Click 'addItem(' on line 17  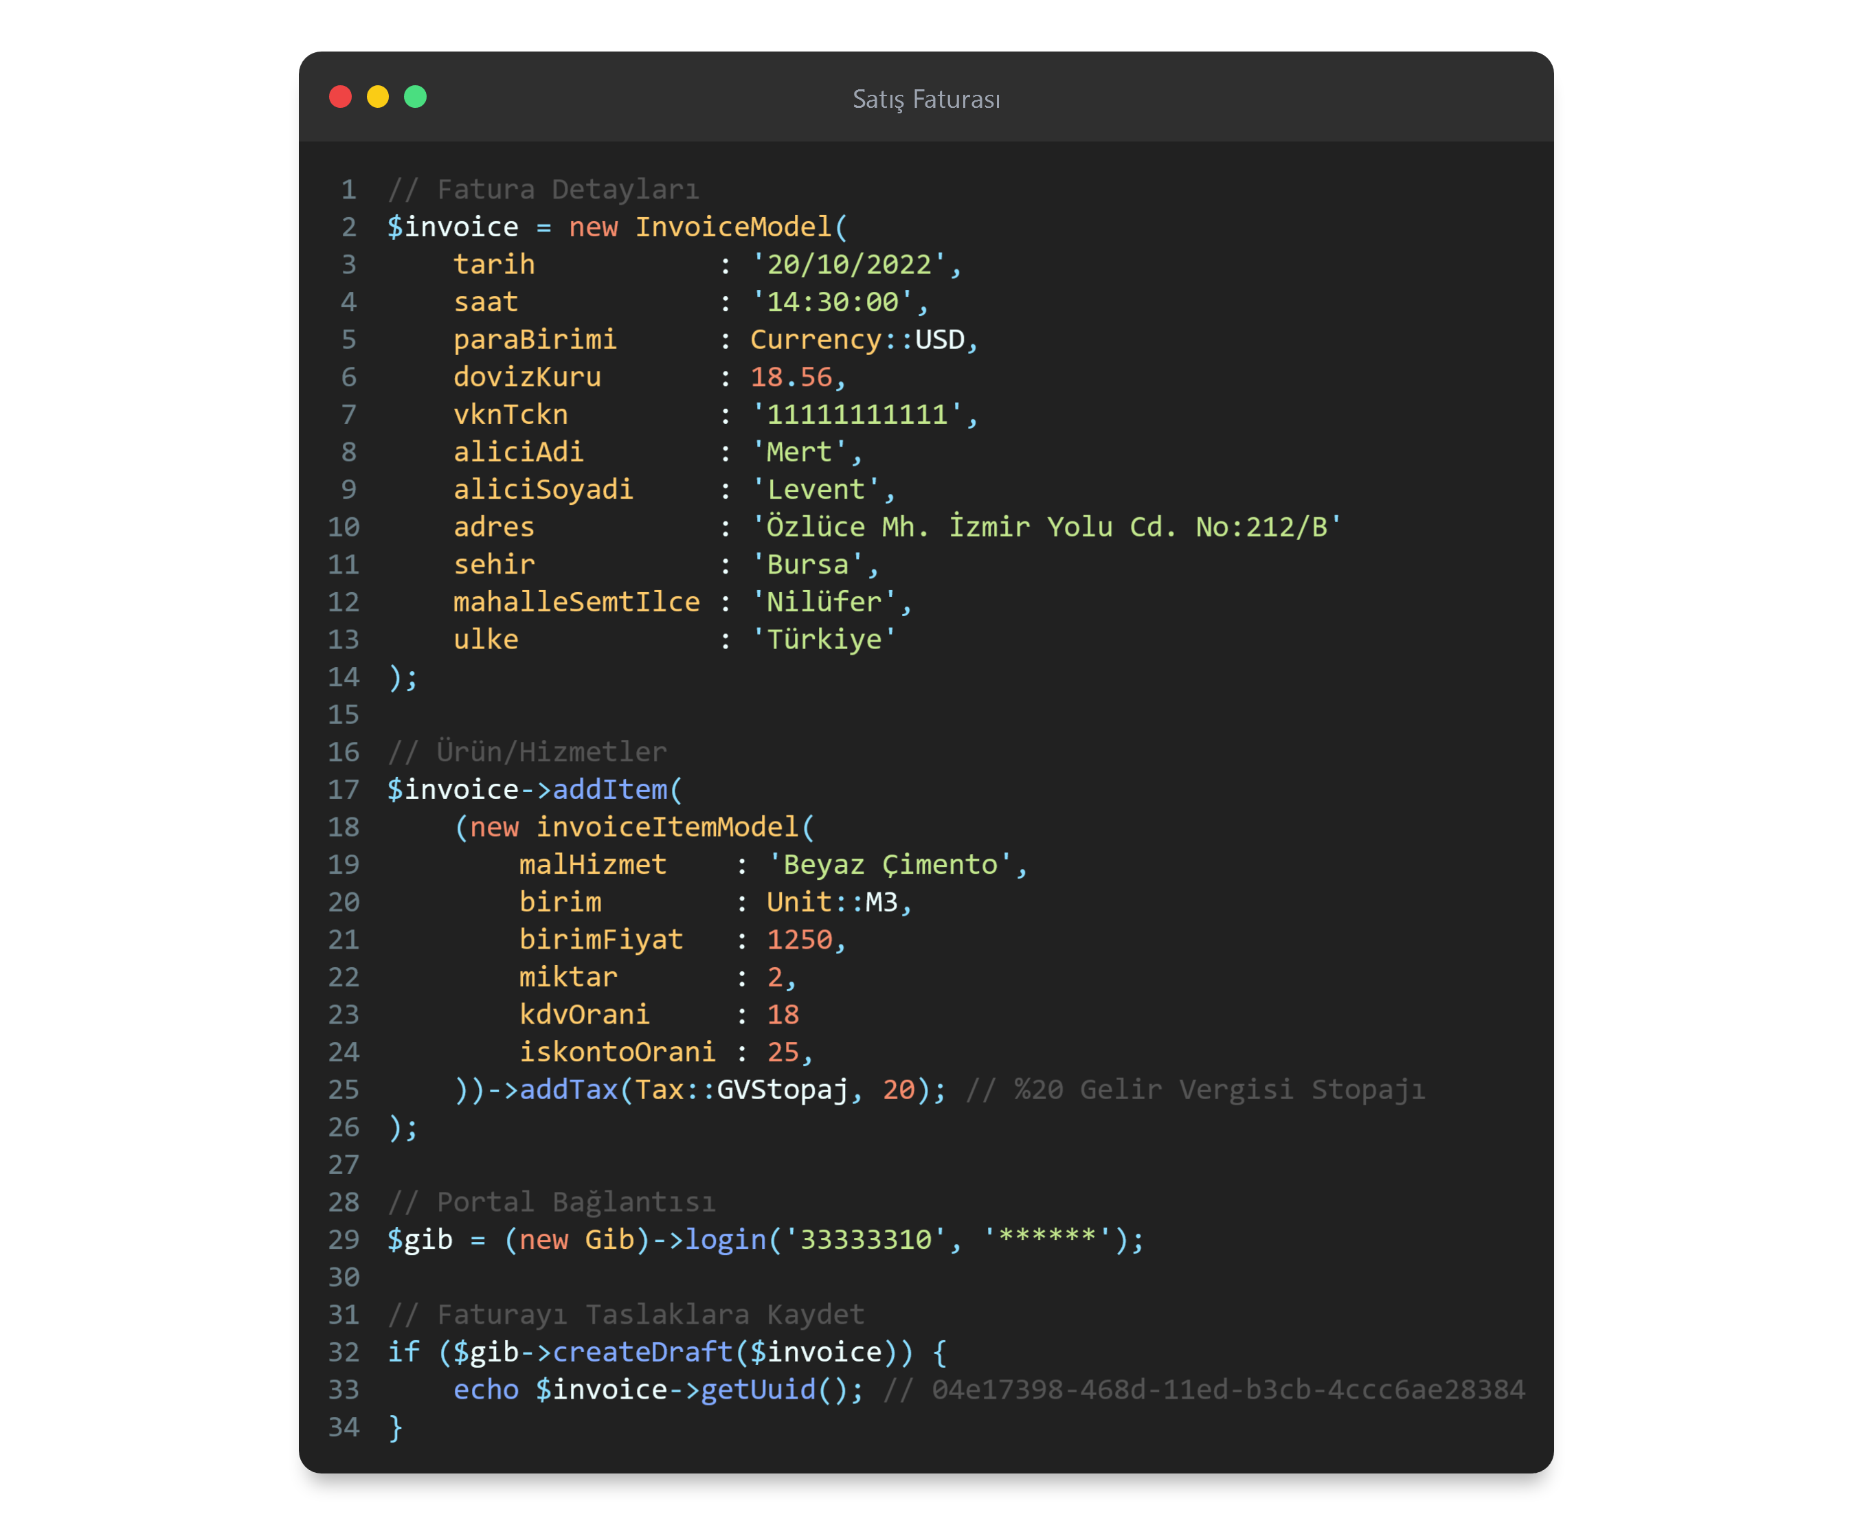pyautogui.click(x=618, y=790)
